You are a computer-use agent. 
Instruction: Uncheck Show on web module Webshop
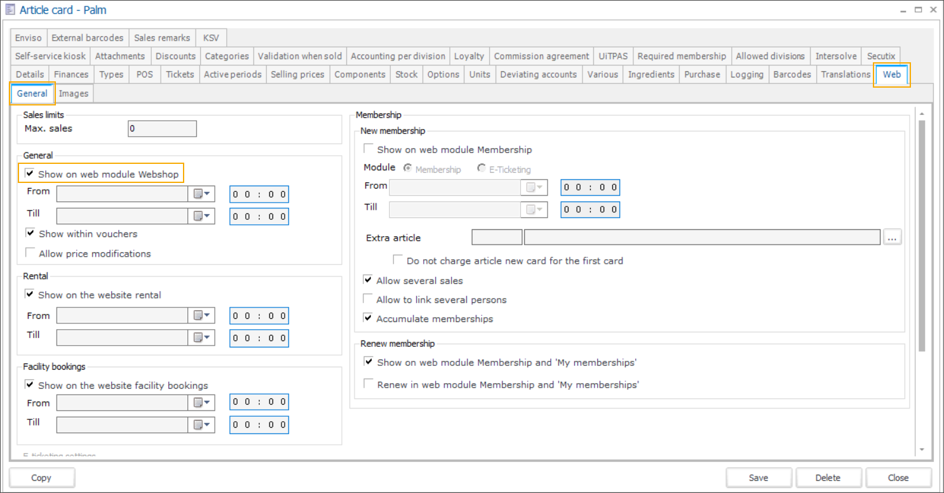pyautogui.click(x=29, y=173)
